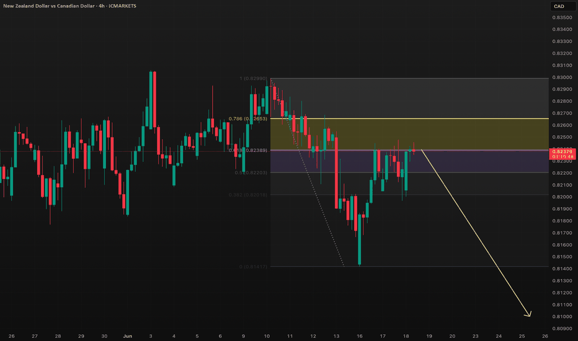Click the 0.81100 price axis label

point(562,304)
